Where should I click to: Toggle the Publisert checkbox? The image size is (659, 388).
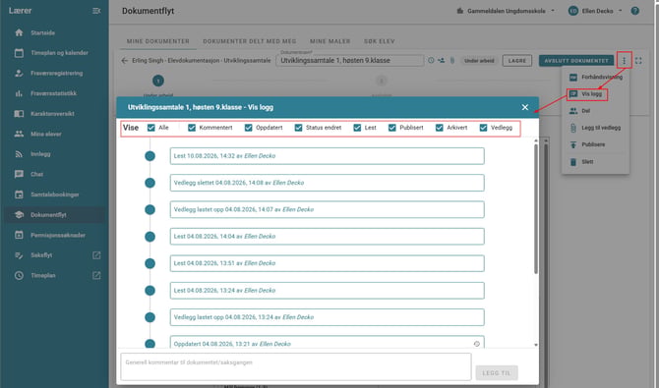(392, 128)
